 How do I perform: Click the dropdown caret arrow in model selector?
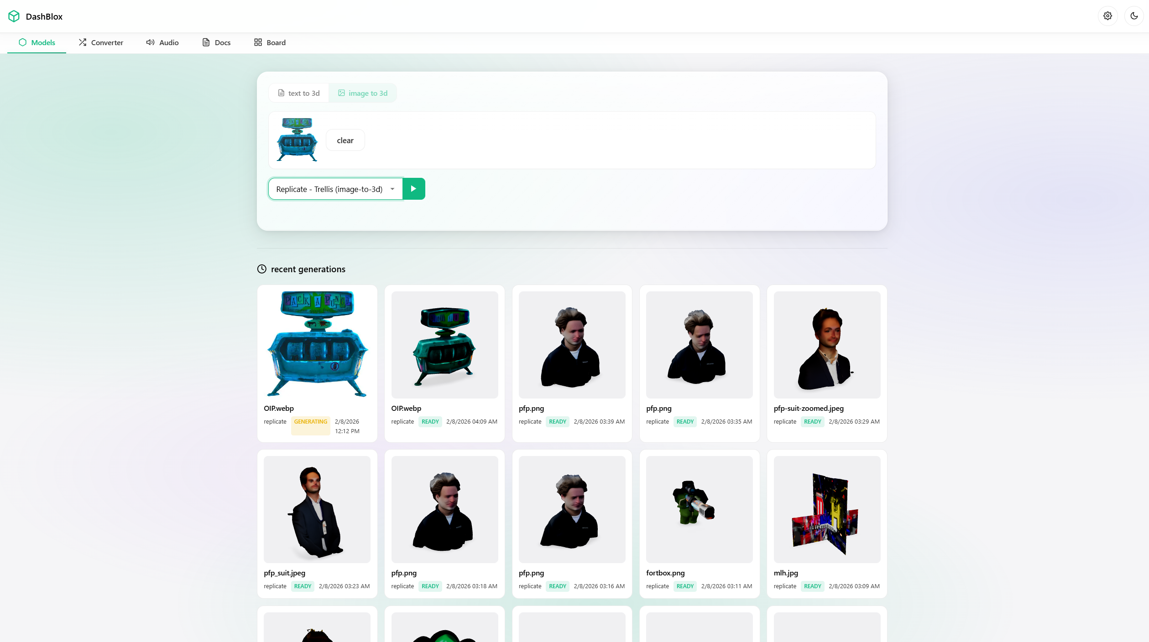392,189
